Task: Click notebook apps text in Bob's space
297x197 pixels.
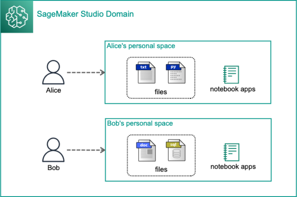Action: coord(233,167)
